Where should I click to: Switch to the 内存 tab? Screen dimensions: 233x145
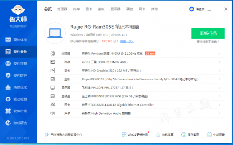76,9
